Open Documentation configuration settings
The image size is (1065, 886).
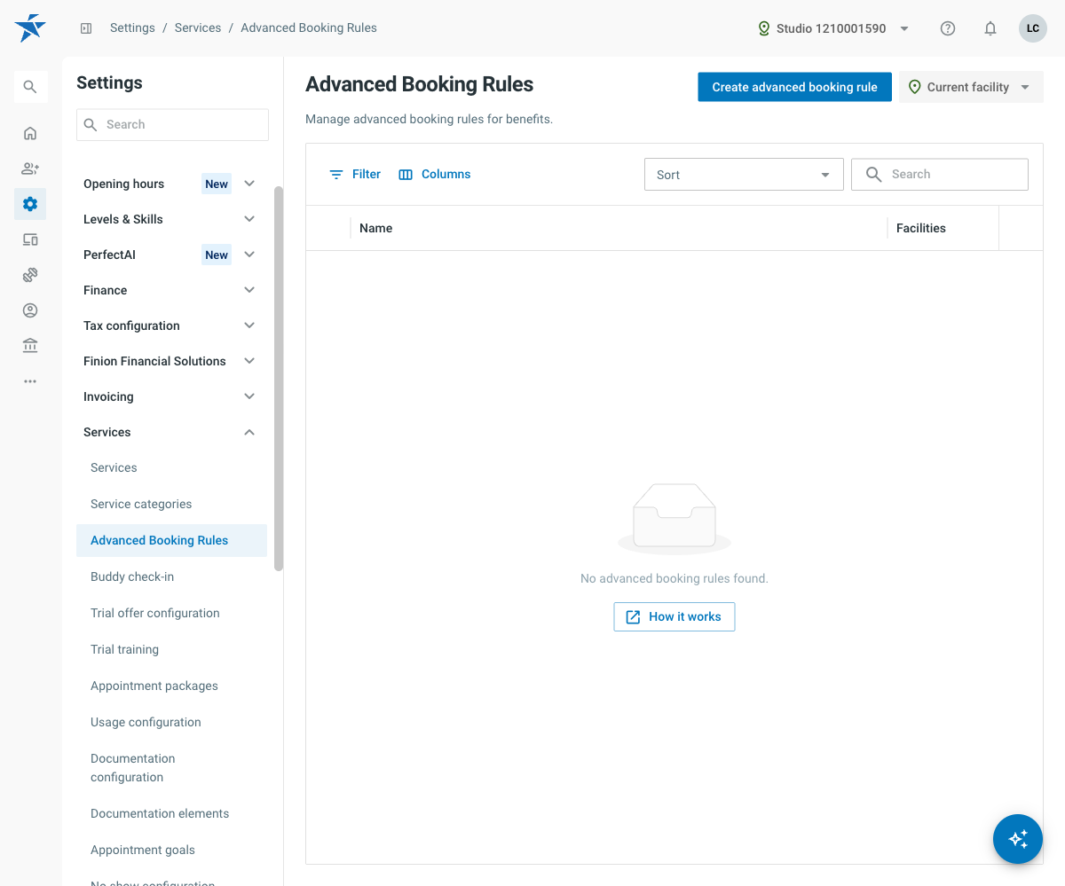coord(171,768)
